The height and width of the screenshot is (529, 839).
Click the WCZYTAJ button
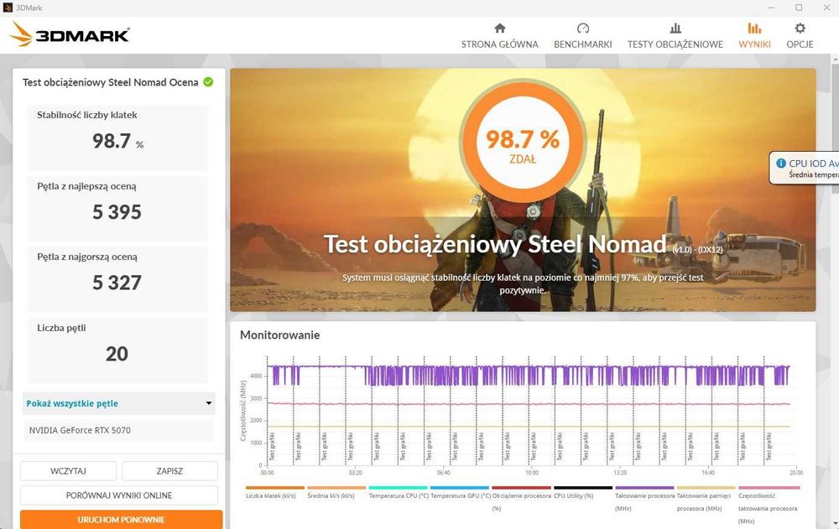coord(68,470)
